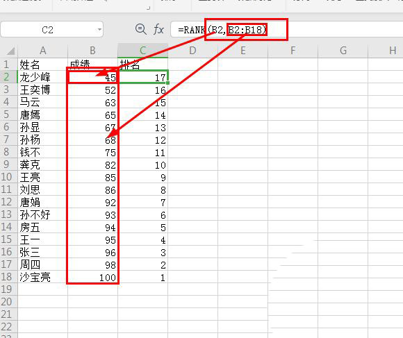Select column B header
Screen dimensions: 403x338
coord(92,51)
